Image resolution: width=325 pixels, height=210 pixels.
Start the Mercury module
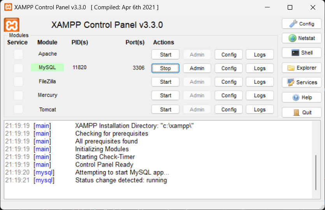pos(165,95)
